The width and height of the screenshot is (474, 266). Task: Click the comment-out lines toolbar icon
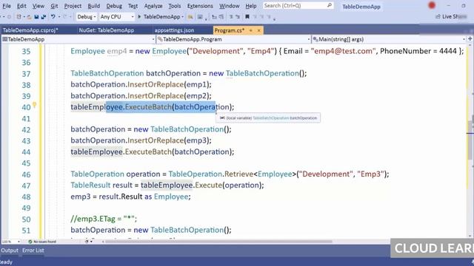(x=231, y=17)
